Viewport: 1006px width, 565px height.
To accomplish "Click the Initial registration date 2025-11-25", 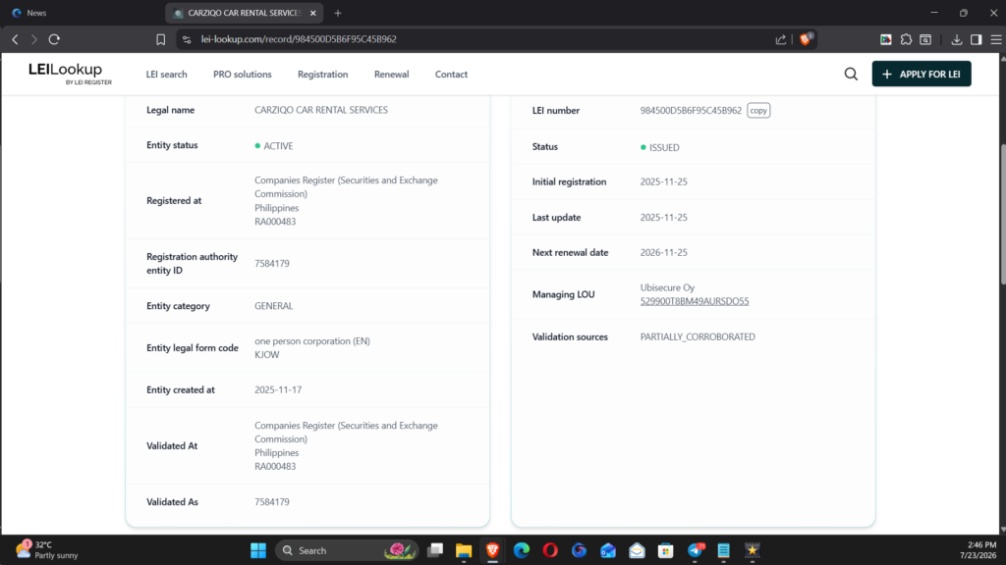I will coord(663,181).
